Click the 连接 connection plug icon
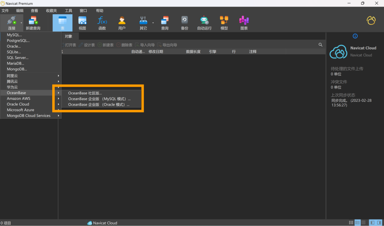The image size is (384, 226). 11,20
